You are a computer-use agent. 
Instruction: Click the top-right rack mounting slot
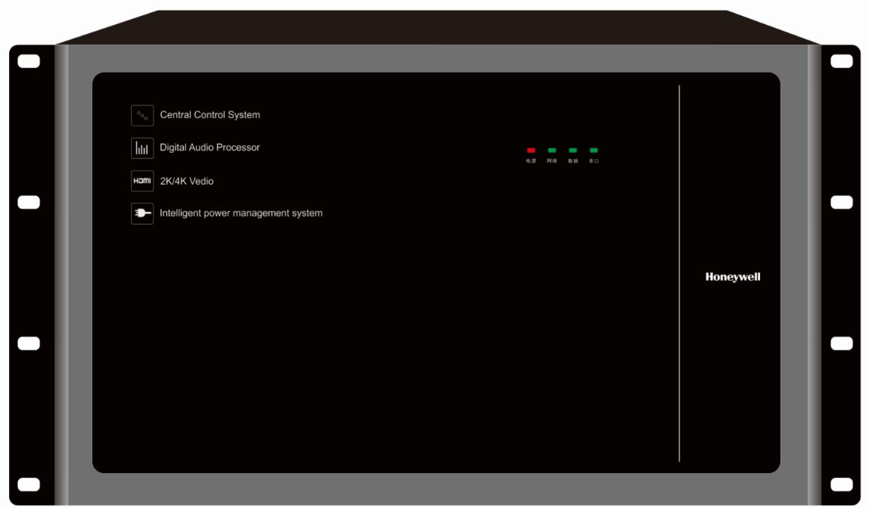coord(841,61)
